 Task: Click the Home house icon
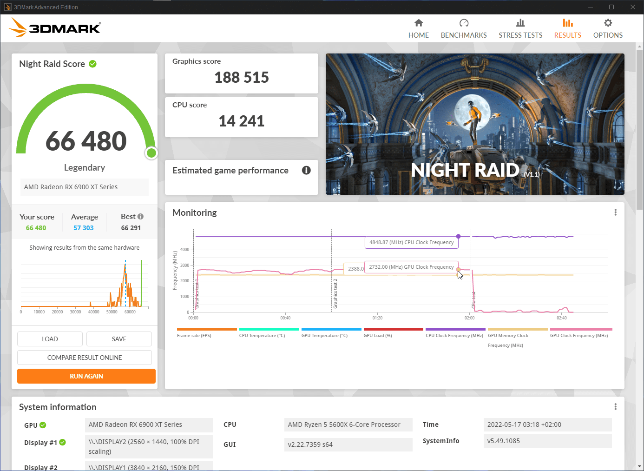[419, 23]
